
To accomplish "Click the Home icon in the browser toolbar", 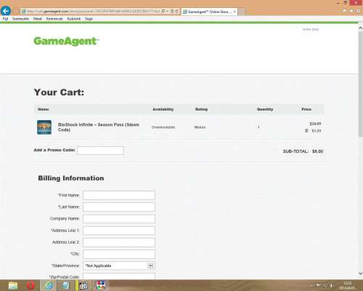I will click(345, 11).
